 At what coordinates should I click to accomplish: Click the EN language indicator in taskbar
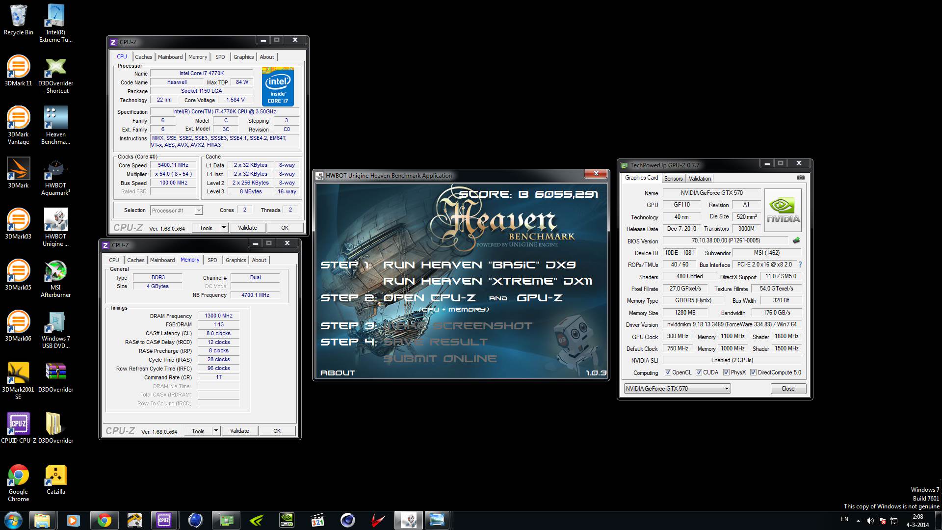tap(844, 519)
